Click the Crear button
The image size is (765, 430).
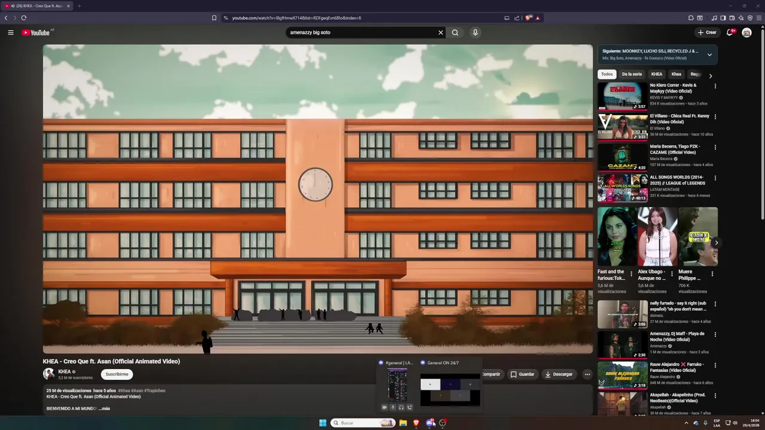707,33
